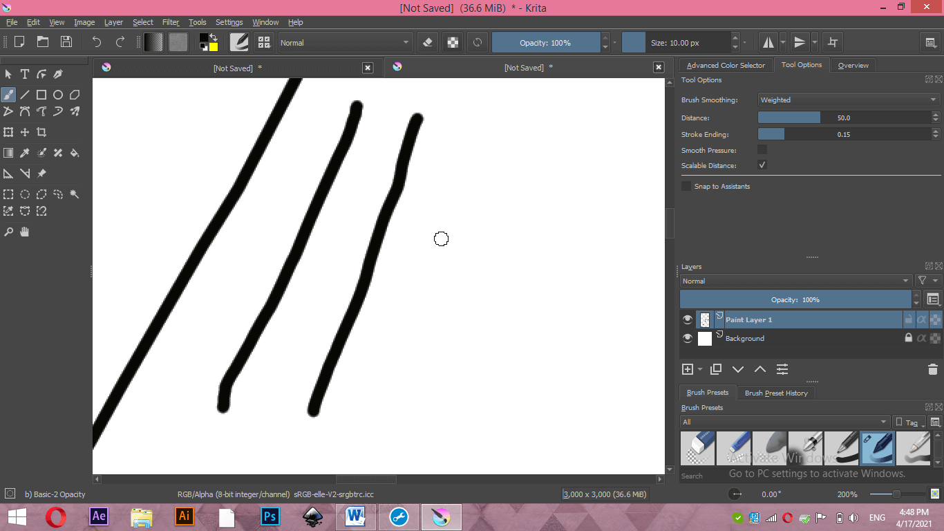The height and width of the screenshot is (531, 944).
Task: Select the Freehand Brush tool
Action: coord(8,95)
